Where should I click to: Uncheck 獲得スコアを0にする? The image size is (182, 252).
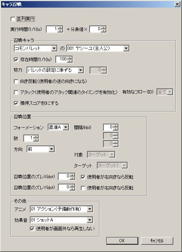click(16, 103)
